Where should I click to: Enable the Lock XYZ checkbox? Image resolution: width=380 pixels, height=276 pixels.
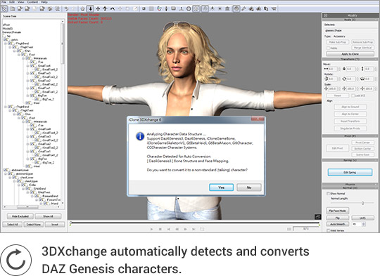coord(353,96)
